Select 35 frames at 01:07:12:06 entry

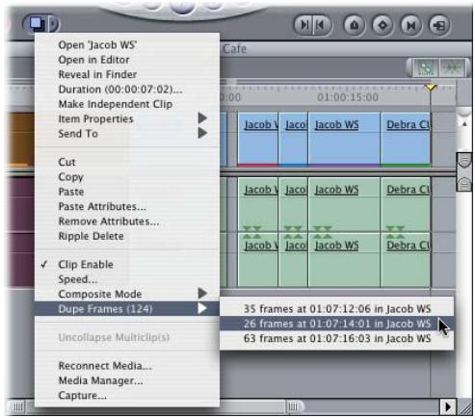[336, 308]
